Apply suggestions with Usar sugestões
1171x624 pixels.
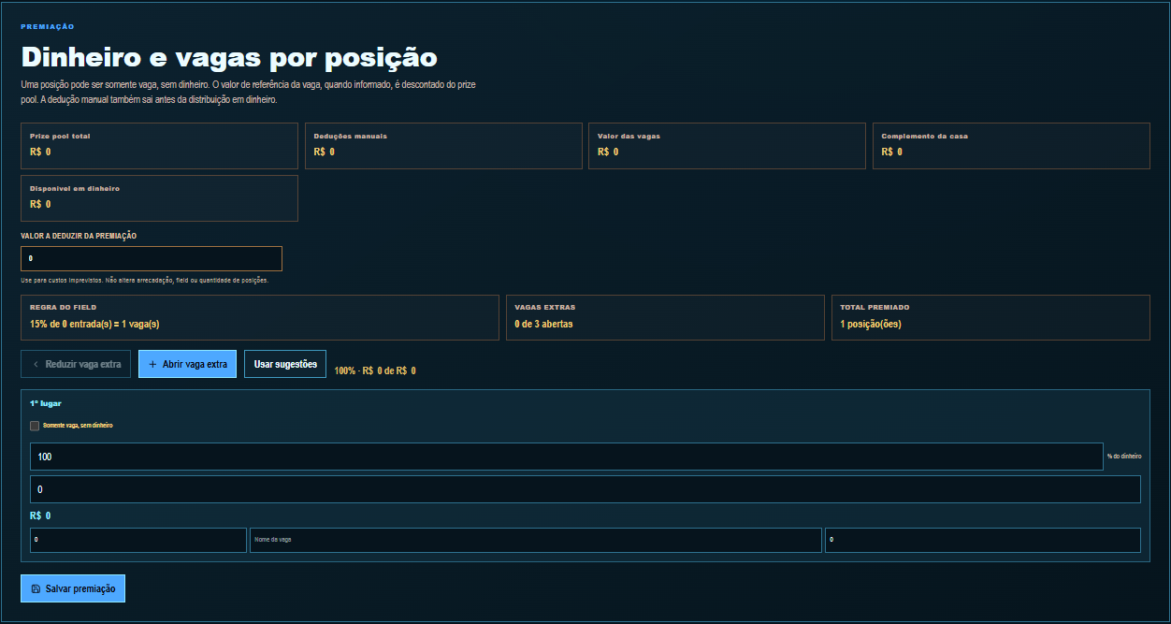285,364
